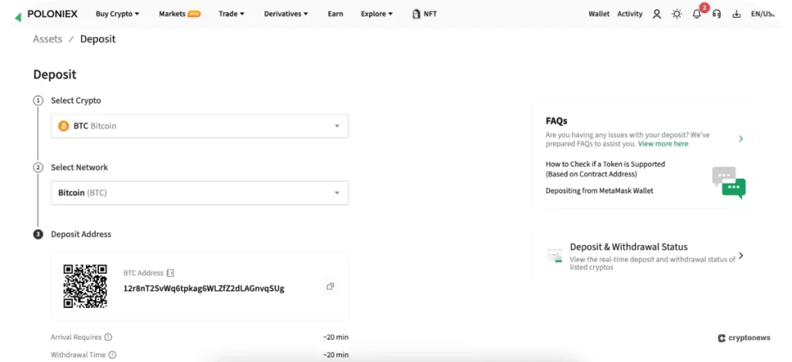Click the headset support icon

(x=717, y=14)
